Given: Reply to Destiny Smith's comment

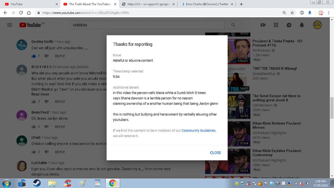Looking at the screenshot, I should (60, 56).
